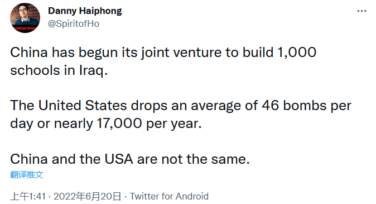Image resolution: width=376 pixels, height=204 pixels.
Task: Click the number "1,000" in the tweet
Action: click(297, 53)
